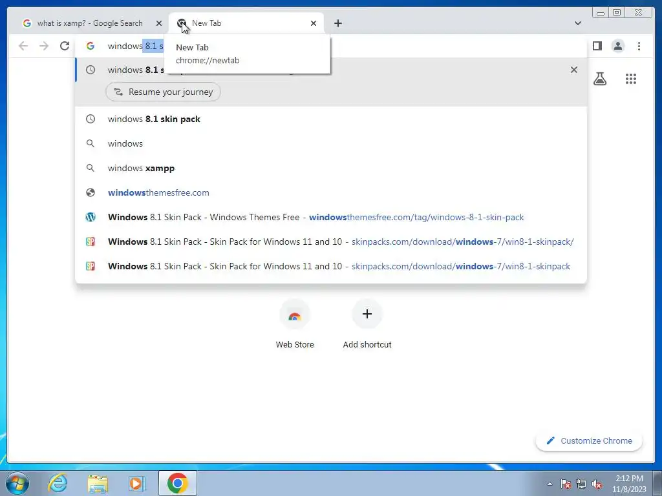Open the clock showing 2:12 PM

pos(629,484)
